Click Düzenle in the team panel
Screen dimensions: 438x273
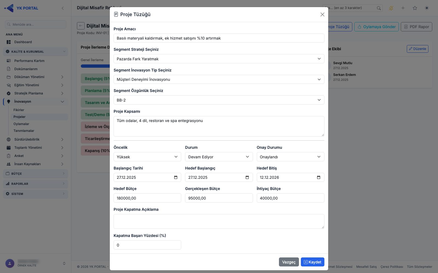(x=417, y=49)
